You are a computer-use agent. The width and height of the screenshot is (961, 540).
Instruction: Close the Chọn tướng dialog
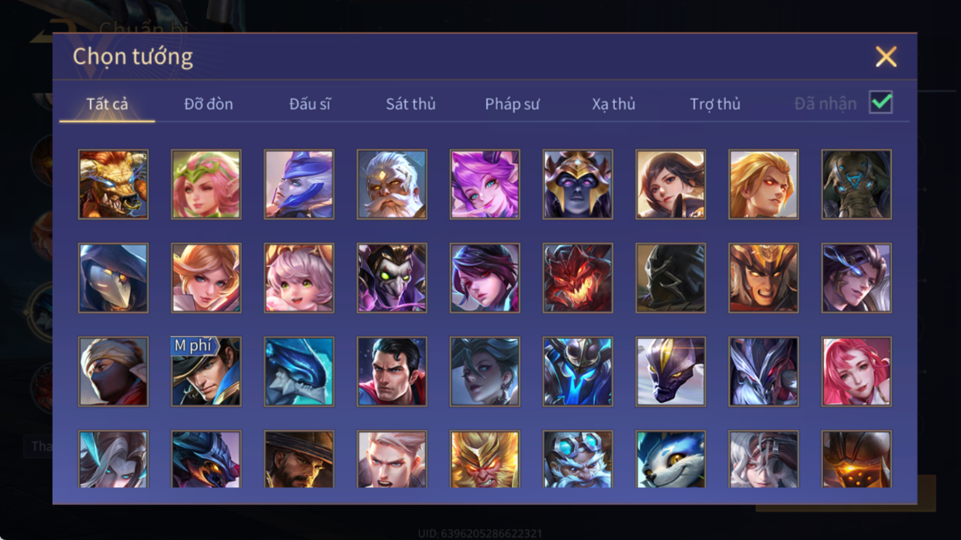(886, 57)
